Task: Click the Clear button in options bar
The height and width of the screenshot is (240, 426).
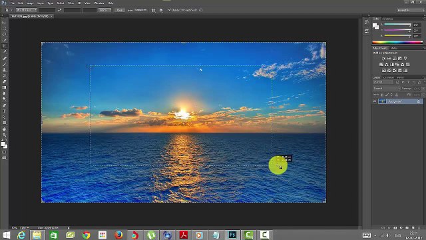Action: [x=120, y=10]
